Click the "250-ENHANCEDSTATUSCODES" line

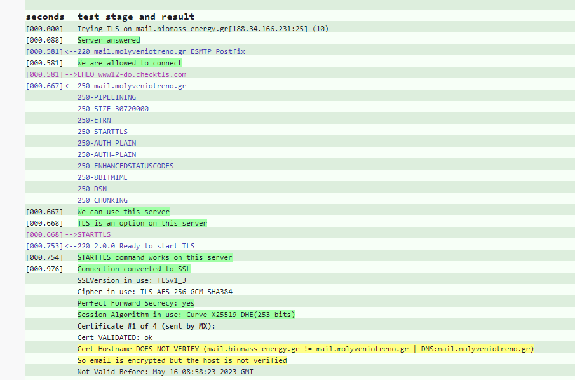pos(125,166)
